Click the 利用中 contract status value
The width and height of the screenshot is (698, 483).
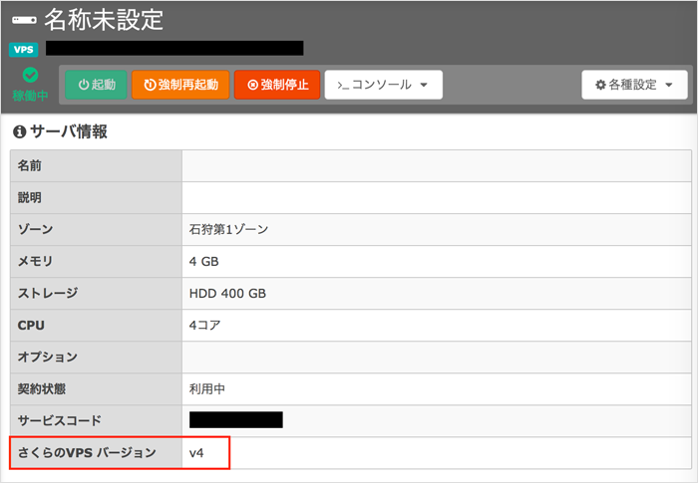pyautogui.click(x=207, y=388)
